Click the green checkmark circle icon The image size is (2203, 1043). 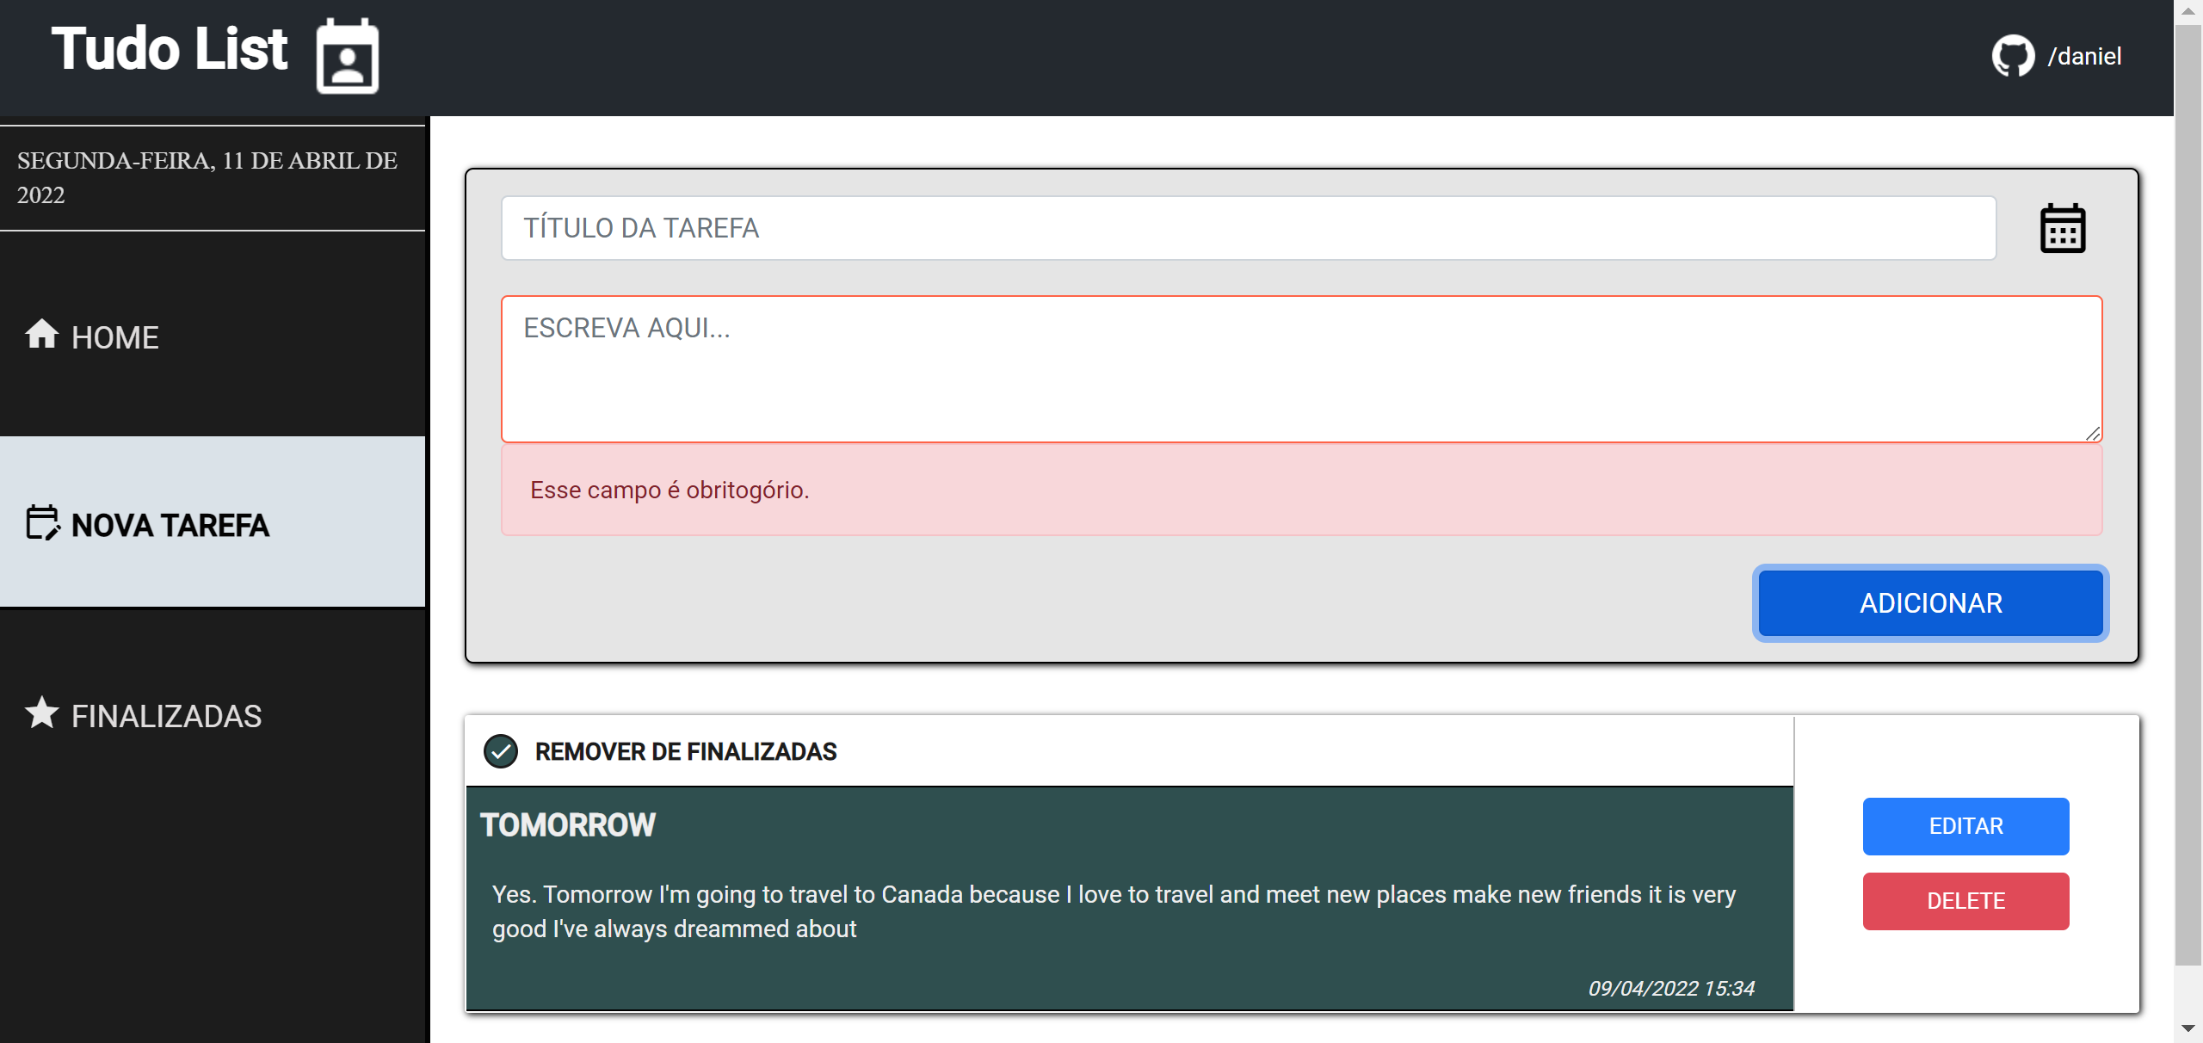[502, 750]
